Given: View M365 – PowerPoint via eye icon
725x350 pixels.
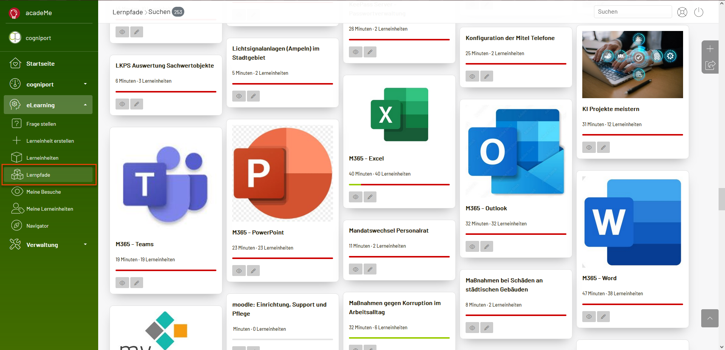Looking at the screenshot, I should click(239, 271).
